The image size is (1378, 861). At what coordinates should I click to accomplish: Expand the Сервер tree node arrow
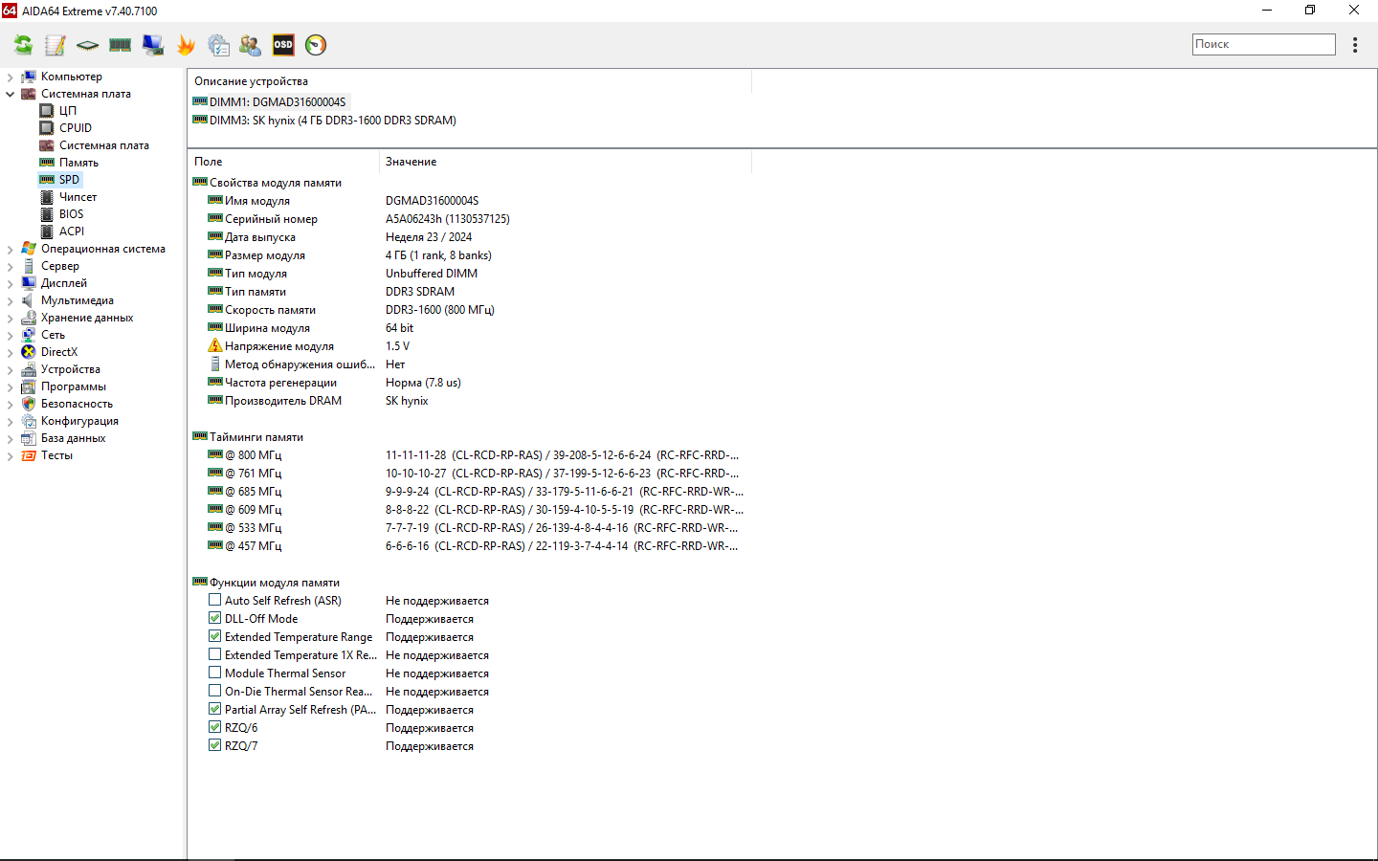pos(10,266)
